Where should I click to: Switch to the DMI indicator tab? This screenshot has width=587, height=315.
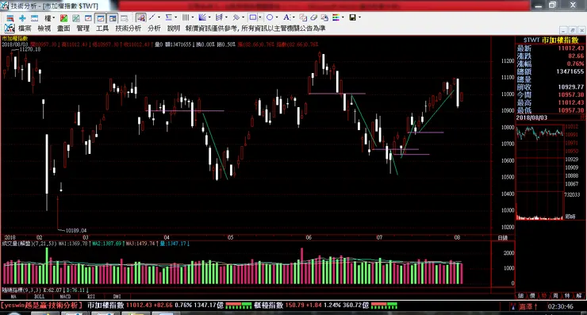[117, 296]
